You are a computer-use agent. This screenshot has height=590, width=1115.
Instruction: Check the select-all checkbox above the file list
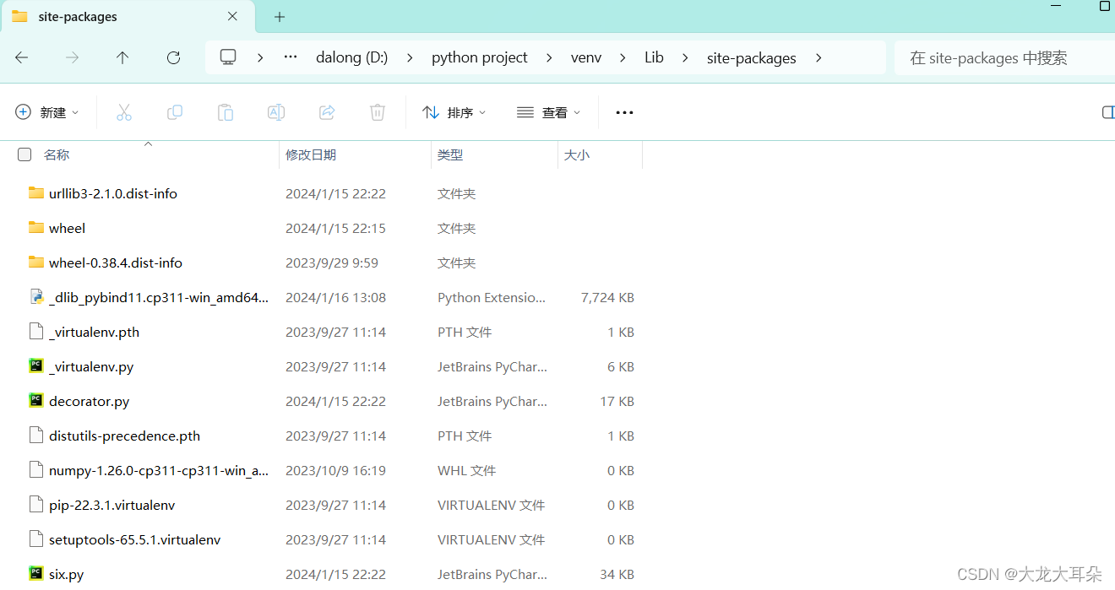(x=24, y=154)
